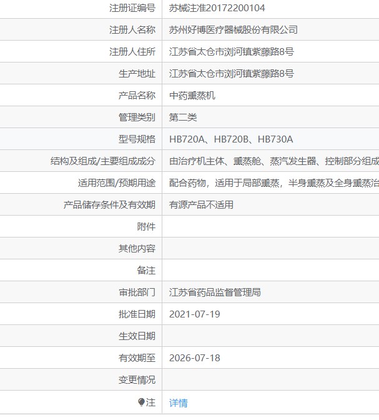Image resolution: width=379 pixels, height=420 pixels.
Task: Click the 有效期至 label
Action: [x=137, y=358]
